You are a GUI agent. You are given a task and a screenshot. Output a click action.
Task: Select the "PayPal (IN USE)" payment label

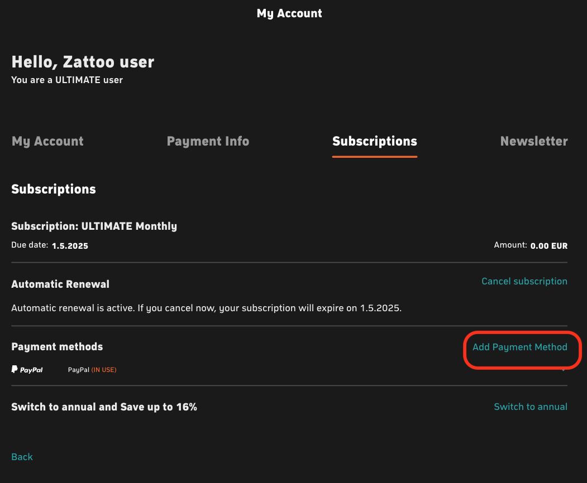(x=92, y=370)
